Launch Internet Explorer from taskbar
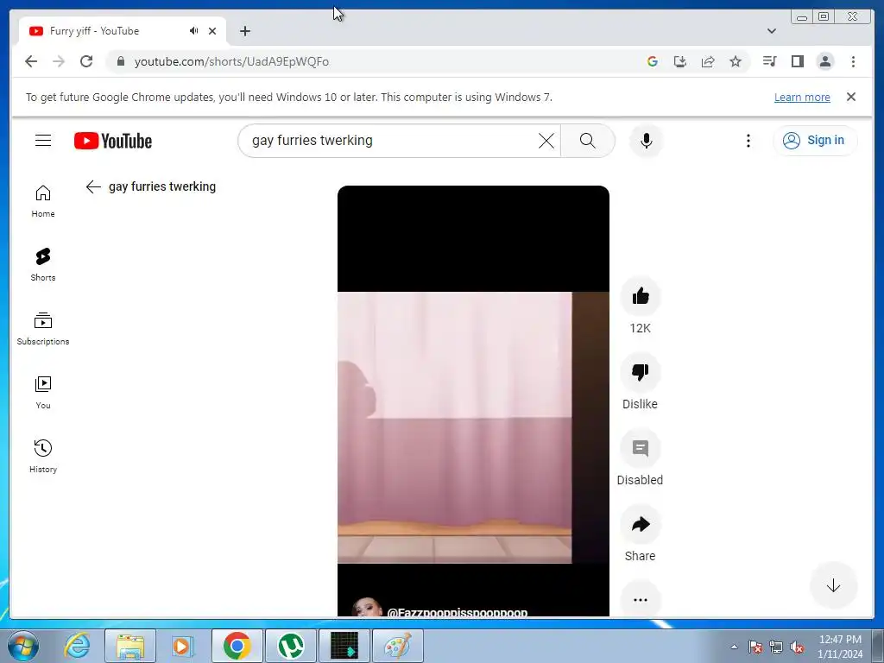 (x=77, y=646)
